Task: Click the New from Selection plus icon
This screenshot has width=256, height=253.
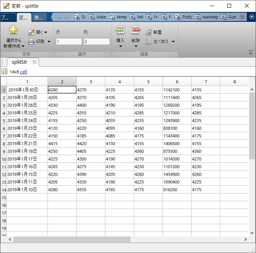Action: pos(13,30)
